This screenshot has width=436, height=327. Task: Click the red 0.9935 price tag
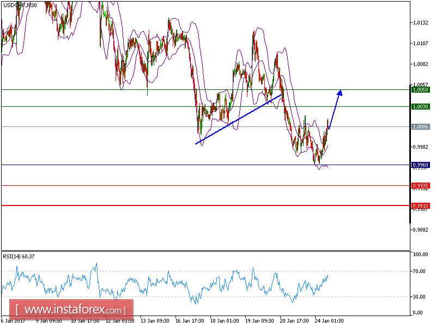(420, 186)
